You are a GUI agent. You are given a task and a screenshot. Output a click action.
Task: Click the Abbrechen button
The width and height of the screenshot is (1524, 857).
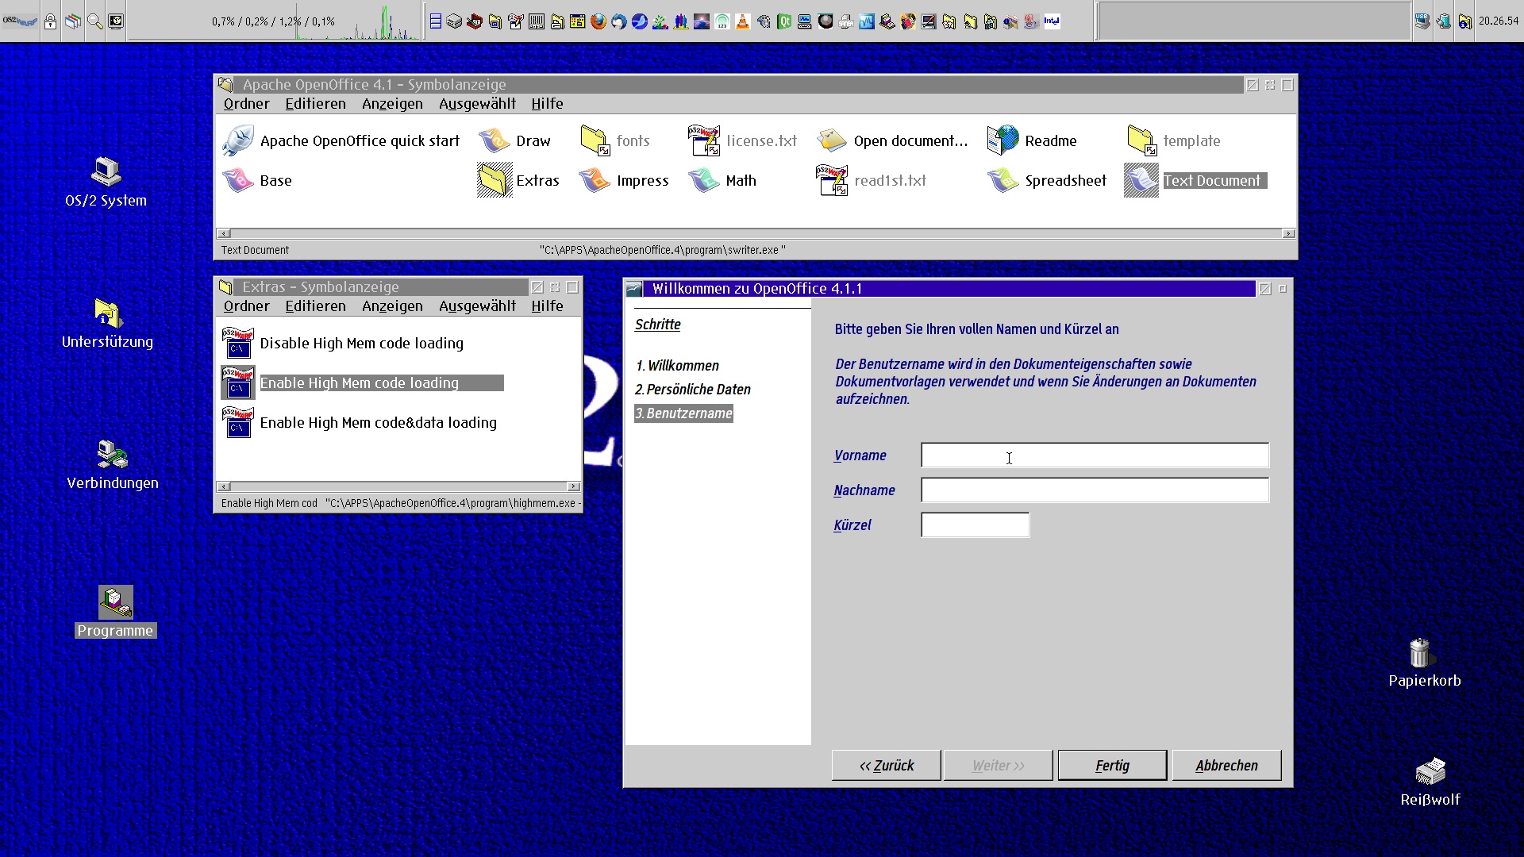1226,765
